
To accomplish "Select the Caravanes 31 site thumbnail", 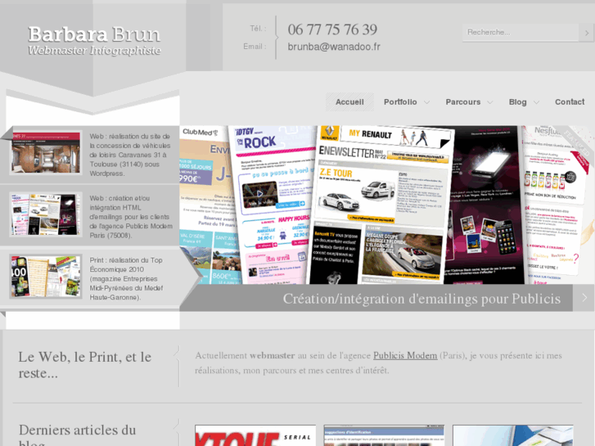I will point(46,152).
